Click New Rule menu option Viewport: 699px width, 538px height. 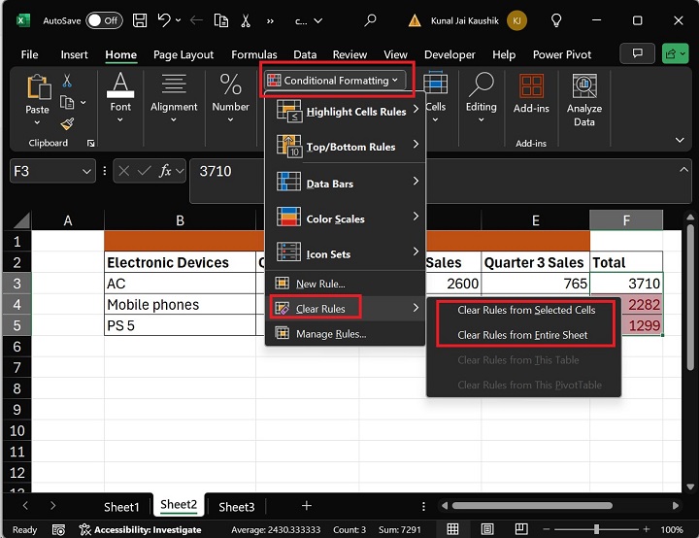click(320, 284)
